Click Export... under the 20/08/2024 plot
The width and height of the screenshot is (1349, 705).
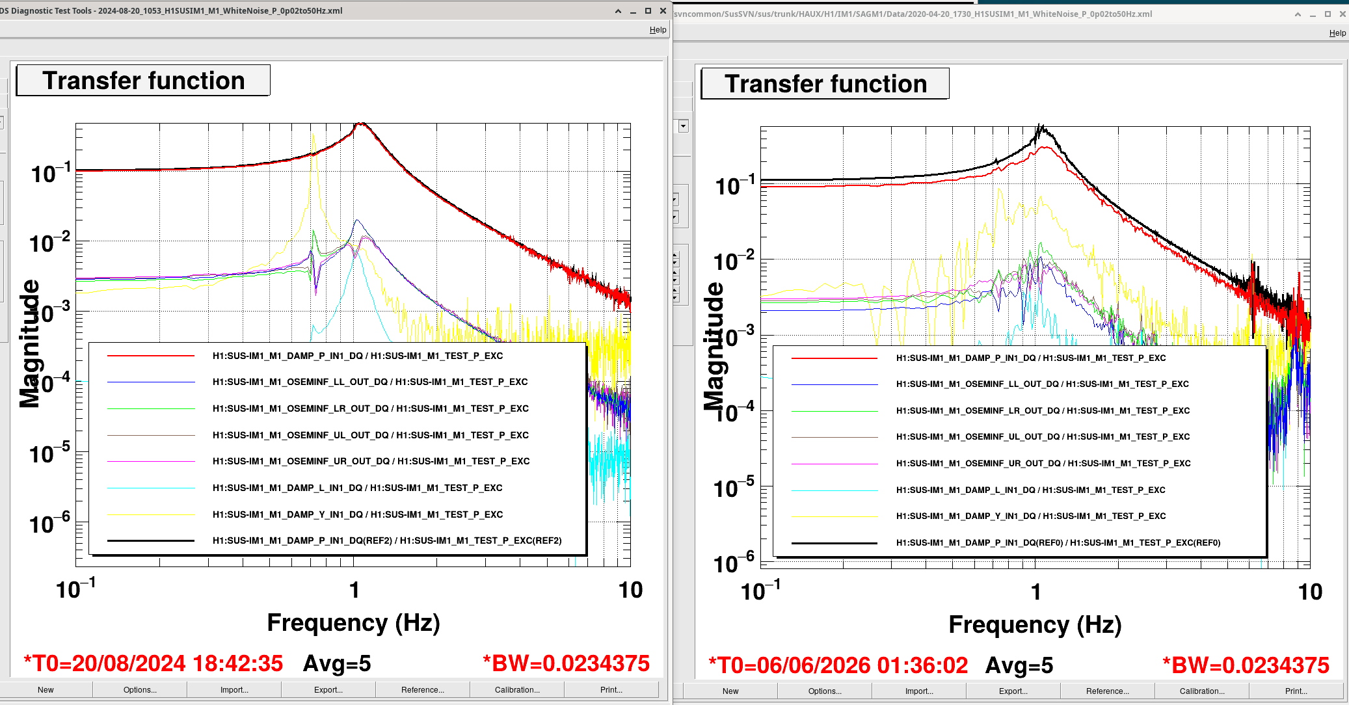328,690
